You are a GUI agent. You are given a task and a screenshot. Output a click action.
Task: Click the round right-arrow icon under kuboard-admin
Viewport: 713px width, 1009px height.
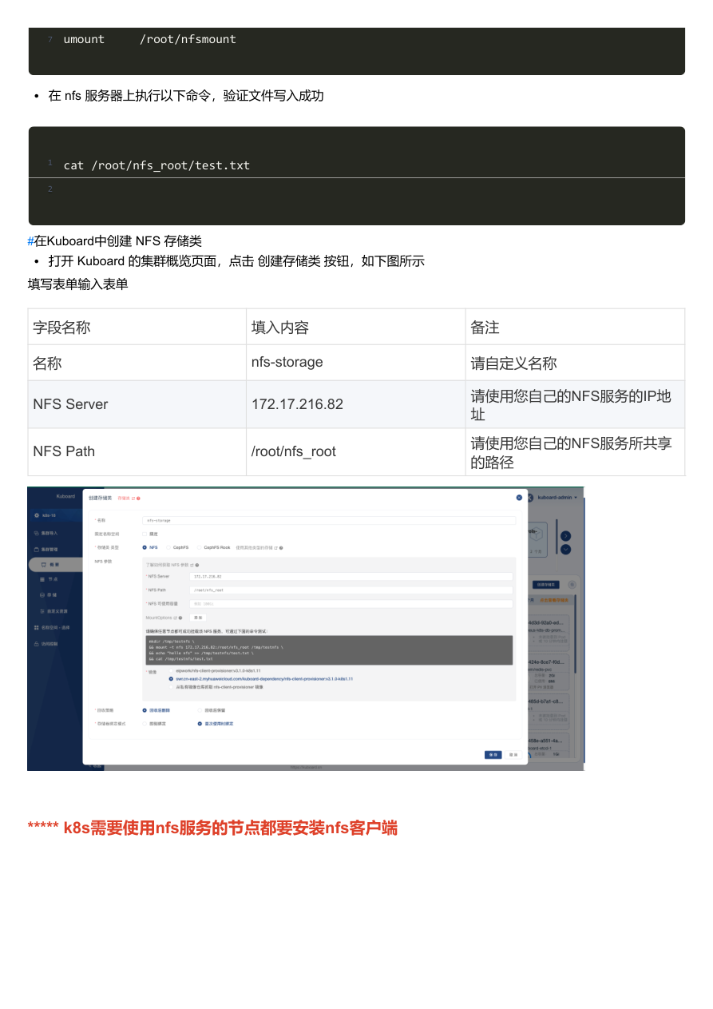[565, 536]
